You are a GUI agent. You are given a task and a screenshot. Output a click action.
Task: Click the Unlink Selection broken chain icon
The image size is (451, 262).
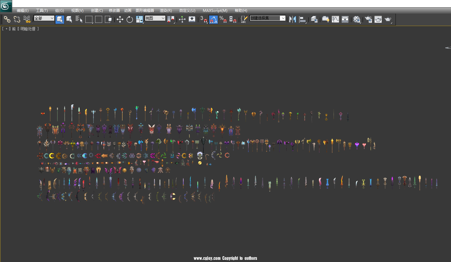click(17, 19)
